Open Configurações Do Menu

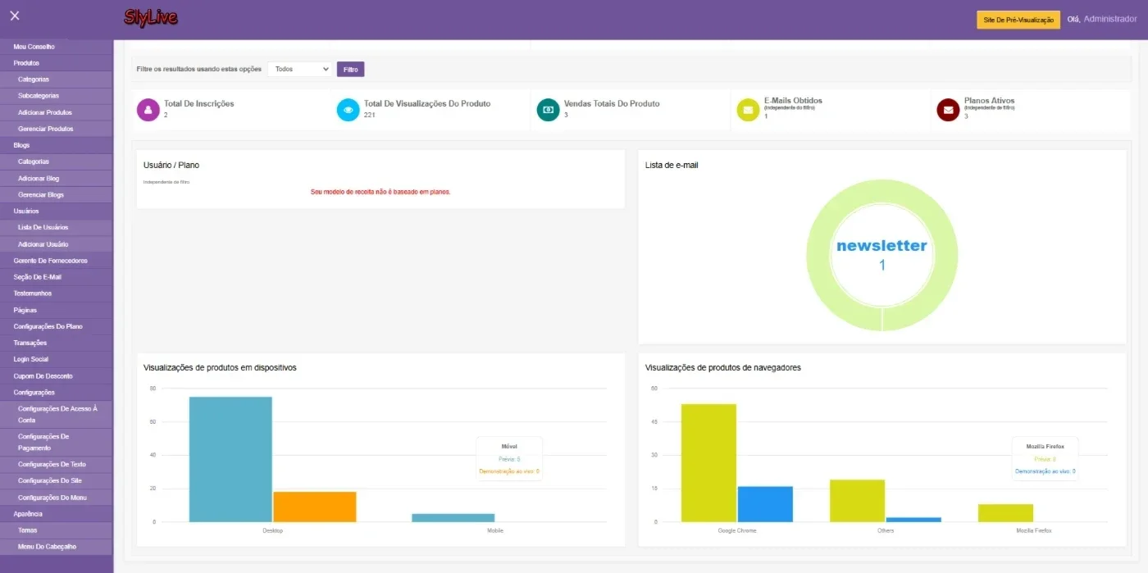pos(56,498)
